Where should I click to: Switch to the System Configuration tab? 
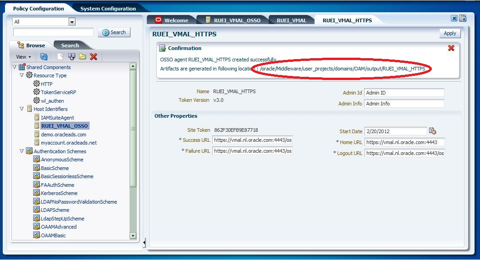108,9
